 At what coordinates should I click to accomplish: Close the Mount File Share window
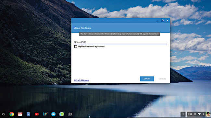[x=168, y=20]
